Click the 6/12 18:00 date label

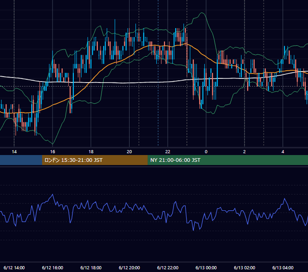pyautogui.click(x=91, y=267)
